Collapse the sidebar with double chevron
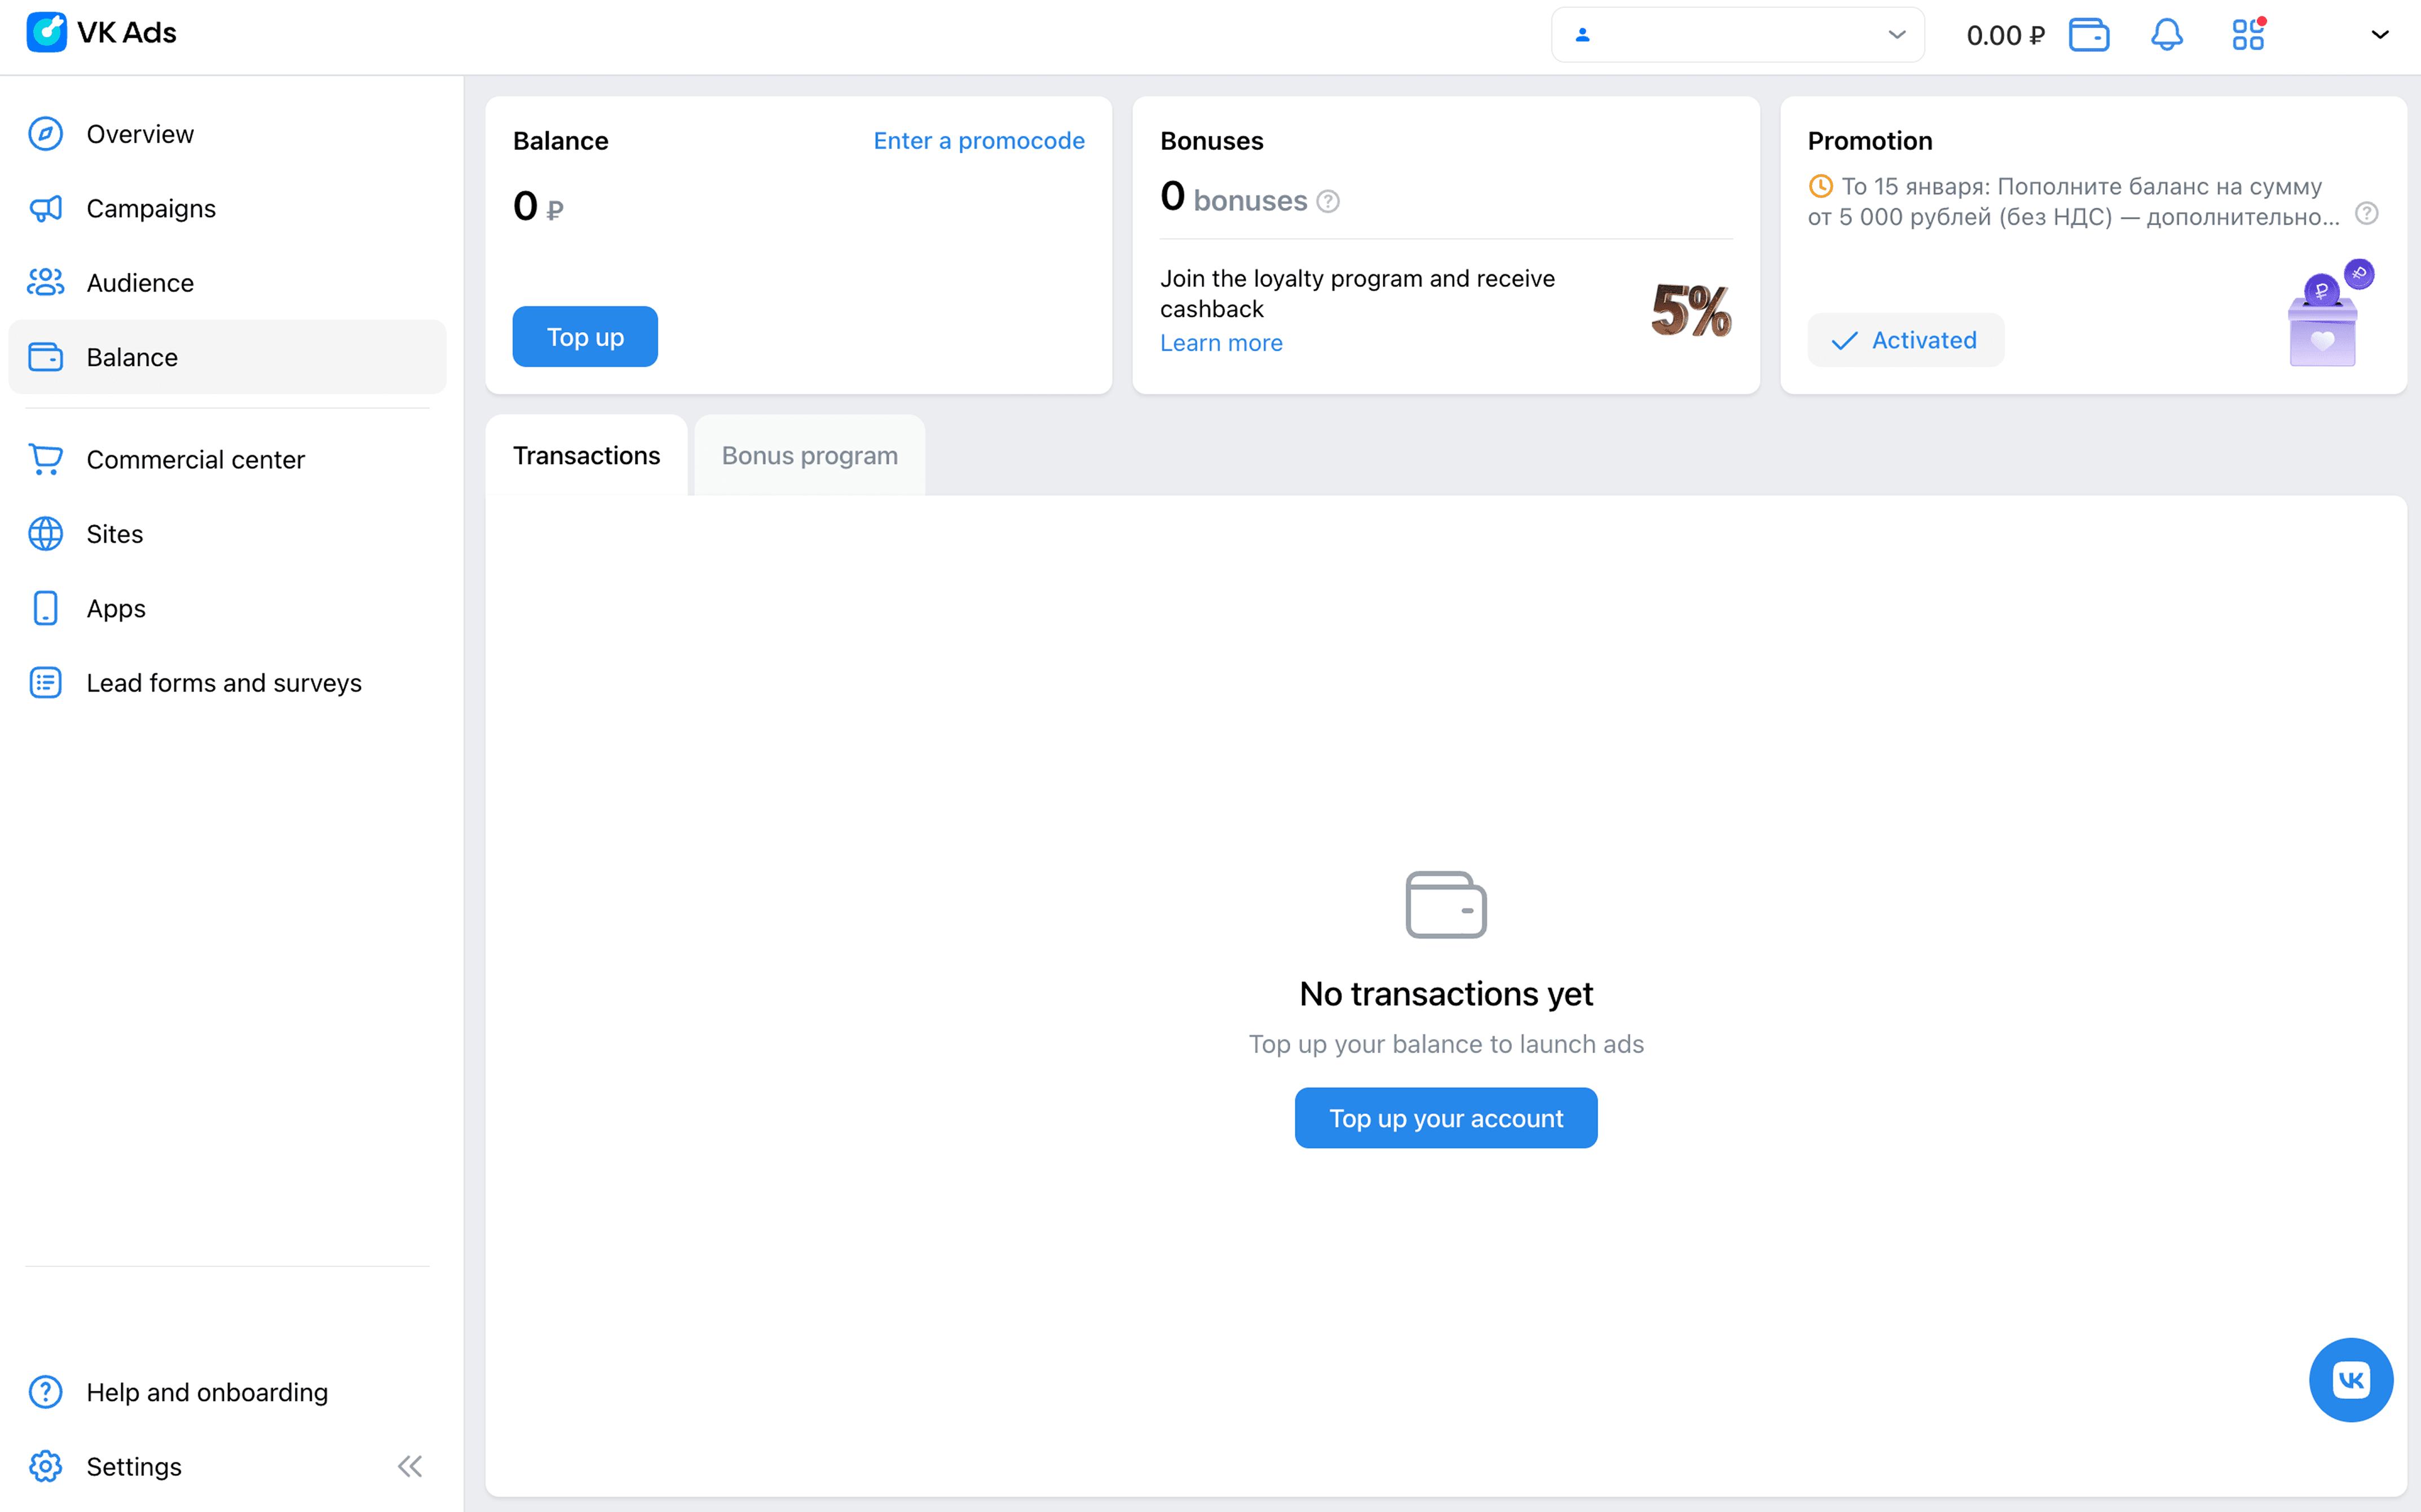Screen dimensions: 2421x1512 (x=410, y=1466)
